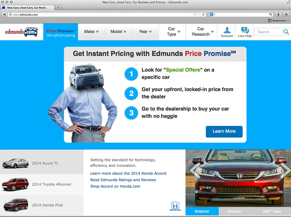The width and height of the screenshot is (291, 217).
Task: Open a new tab with the plus icon
Action: [x=58, y=7]
